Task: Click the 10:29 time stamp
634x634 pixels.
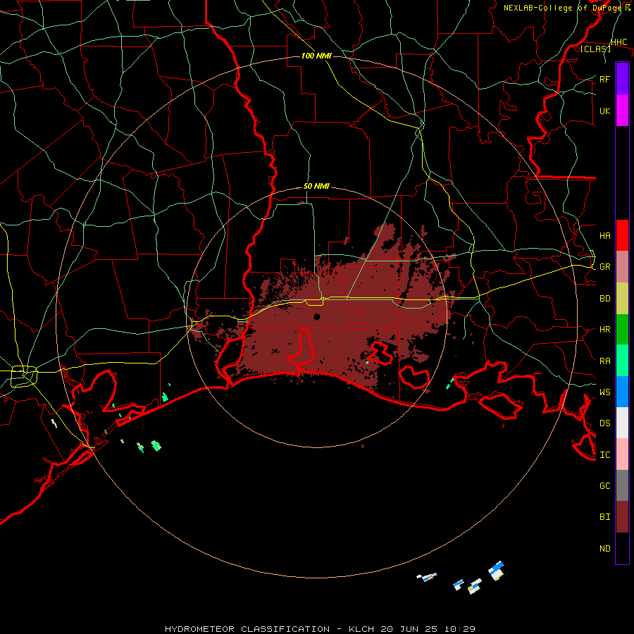Action: coord(459,629)
